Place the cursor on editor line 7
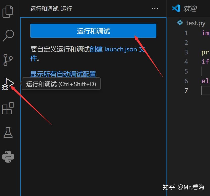 [206, 90]
